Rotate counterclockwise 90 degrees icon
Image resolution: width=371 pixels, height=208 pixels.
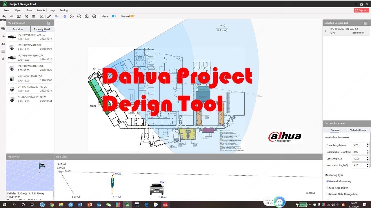[72, 16]
